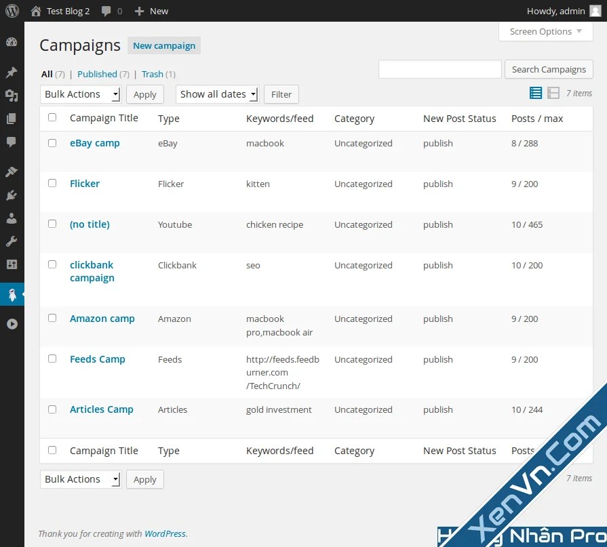Click the Howdy, admin account menu
This screenshot has height=547, width=607.
(556, 12)
